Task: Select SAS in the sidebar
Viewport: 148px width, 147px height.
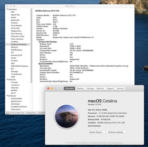Action: [x=13, y=63]
